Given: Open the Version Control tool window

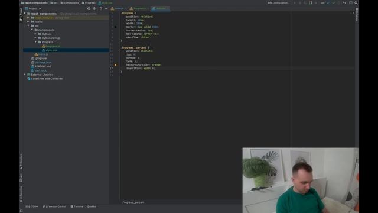Looking at the screenshot, I should 54,206.
